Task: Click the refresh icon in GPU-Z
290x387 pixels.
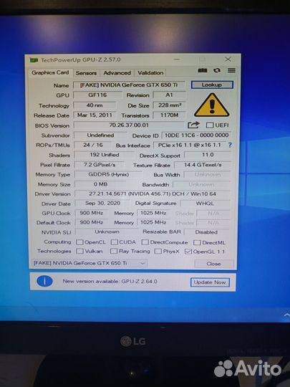Action: pyautogui.click(x=217, y=70)
